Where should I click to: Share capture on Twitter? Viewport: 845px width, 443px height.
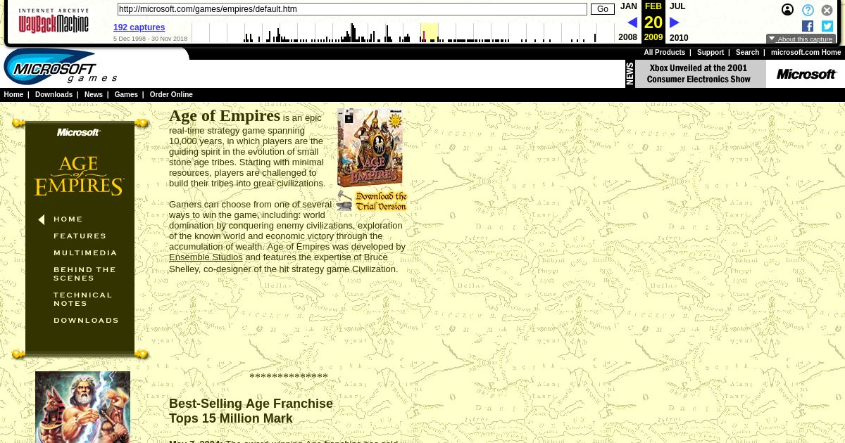point(827,26)
